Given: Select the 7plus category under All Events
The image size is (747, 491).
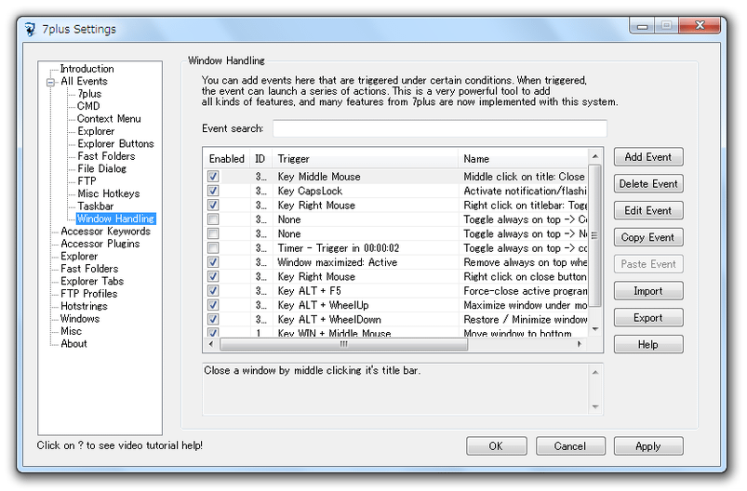Looking at the screenshot, I should point(89,94).
